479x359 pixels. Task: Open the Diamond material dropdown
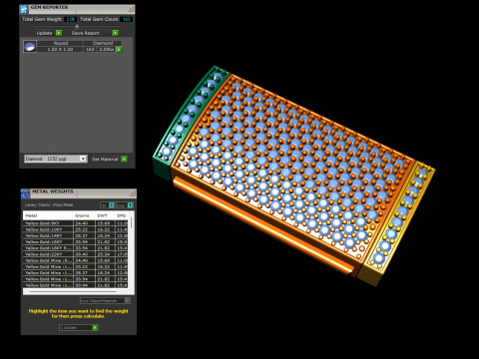(56, 159)
